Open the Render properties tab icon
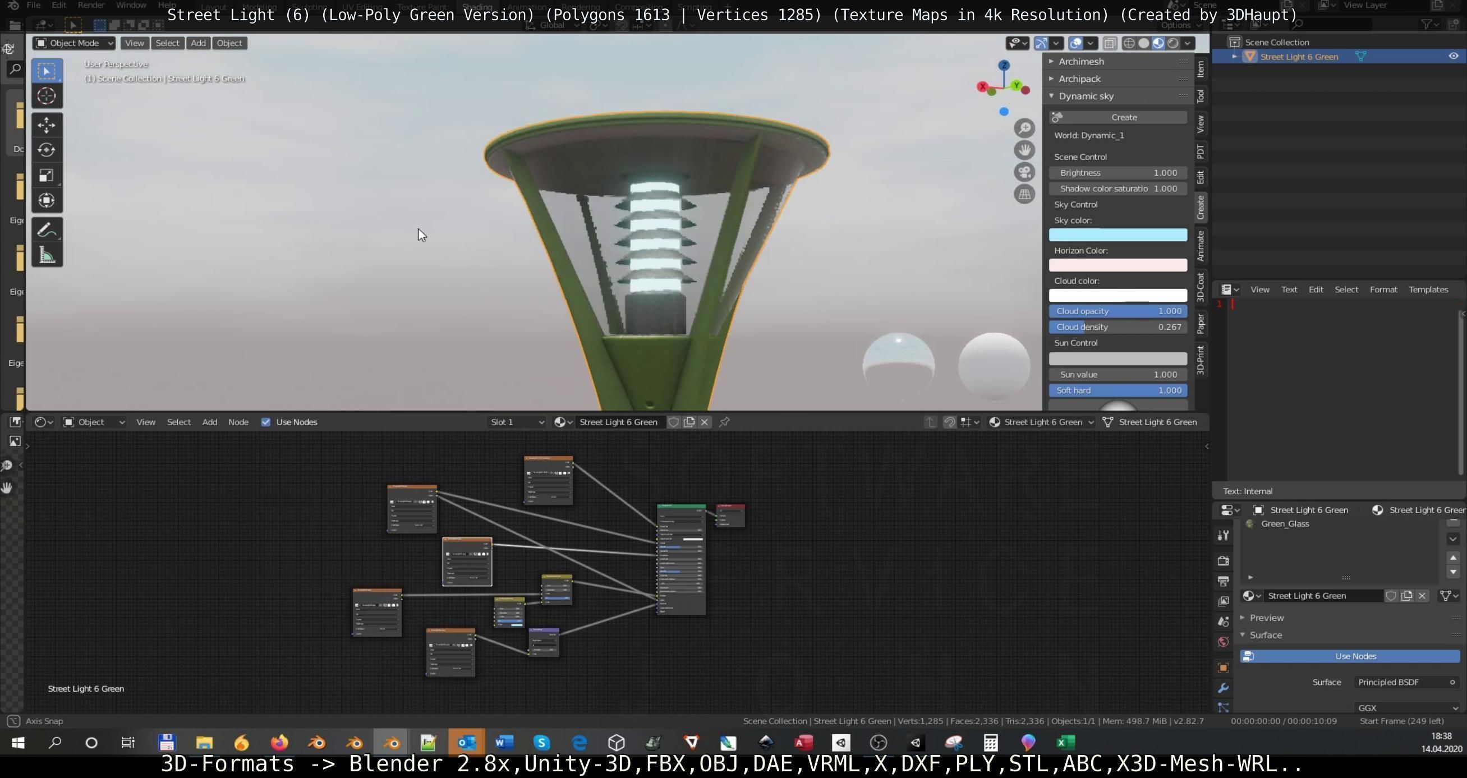The height and width of the screenshot is (778, 1467). tap(1224, 560)
